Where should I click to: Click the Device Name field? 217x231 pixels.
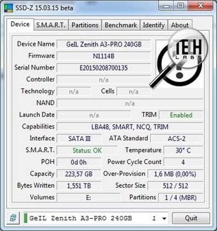point(104,44)
